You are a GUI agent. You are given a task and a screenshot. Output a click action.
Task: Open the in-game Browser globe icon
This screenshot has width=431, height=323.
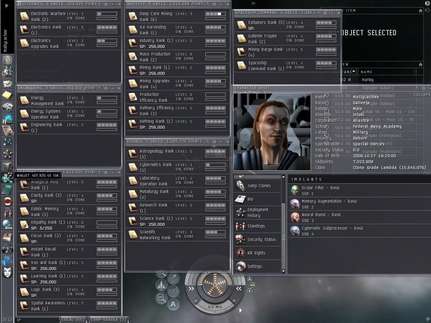[x=7, y=225]
